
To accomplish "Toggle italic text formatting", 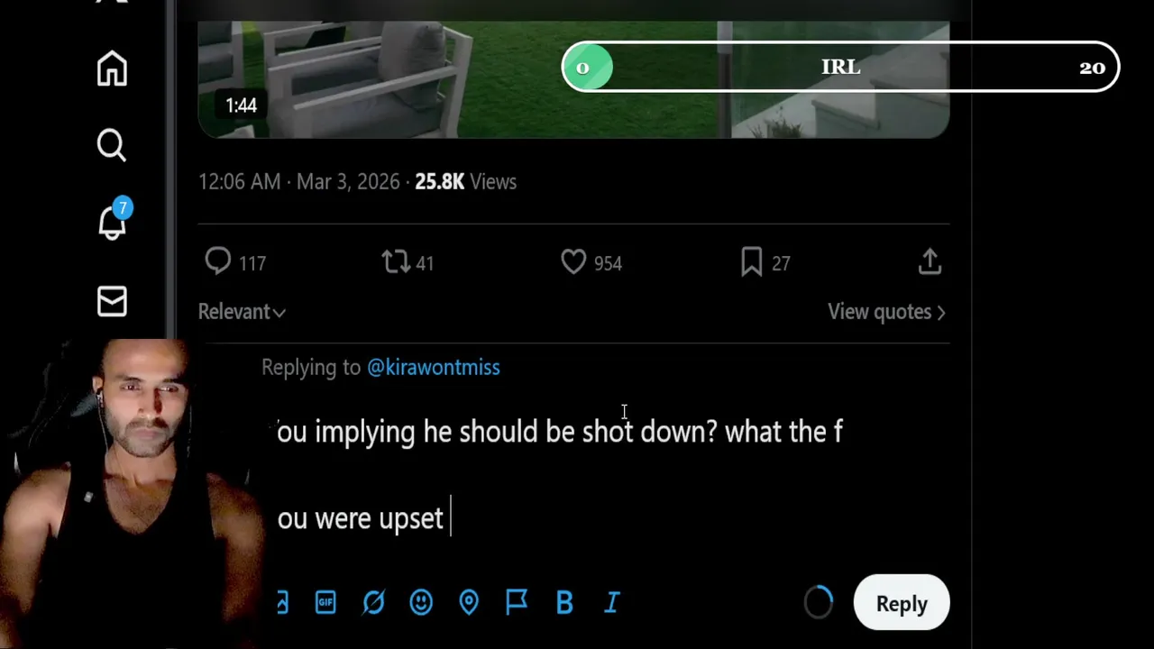I will pos(611,602).
